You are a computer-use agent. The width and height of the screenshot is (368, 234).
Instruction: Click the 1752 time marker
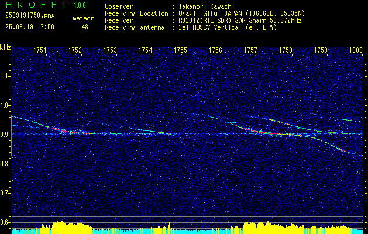coord(75,50)
